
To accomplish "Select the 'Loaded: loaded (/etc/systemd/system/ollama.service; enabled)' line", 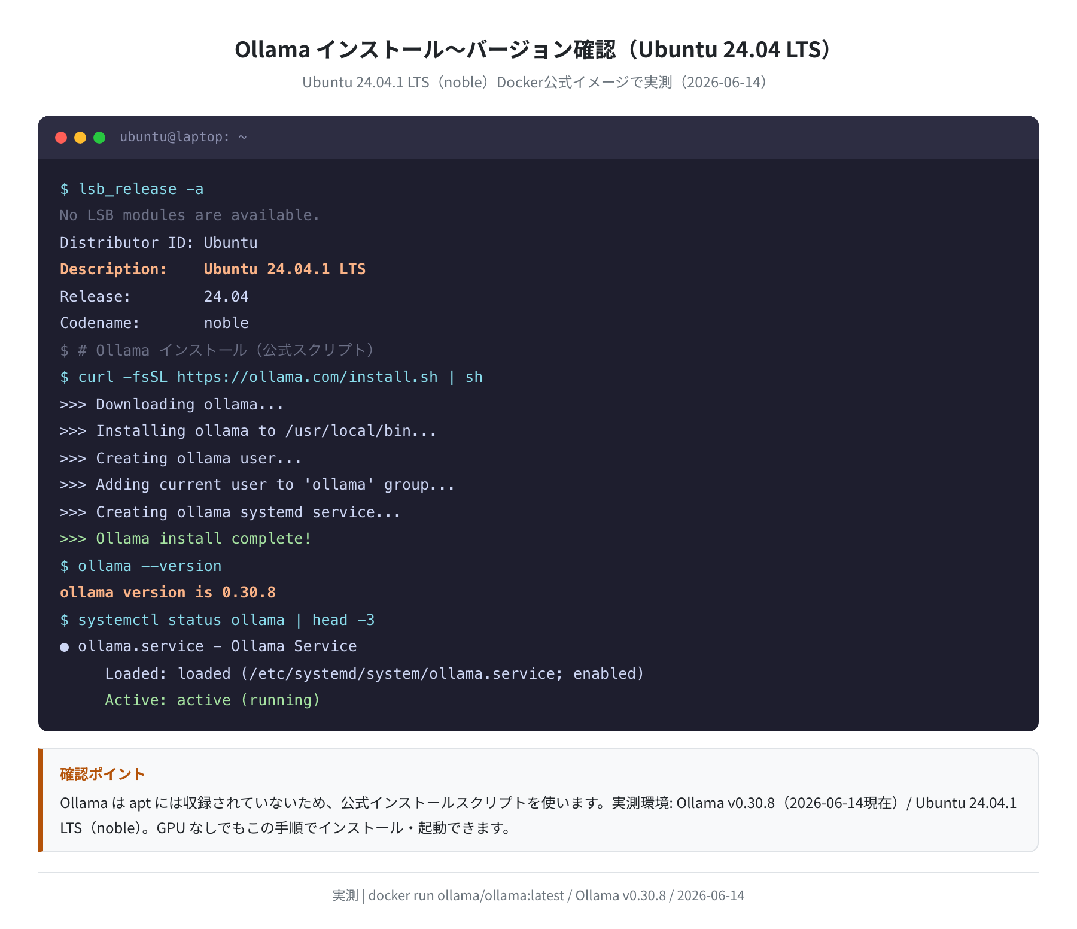I will [375, 673].
